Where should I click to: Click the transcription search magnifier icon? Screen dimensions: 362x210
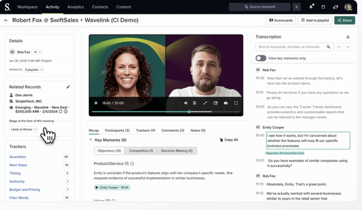coord(328,47)
